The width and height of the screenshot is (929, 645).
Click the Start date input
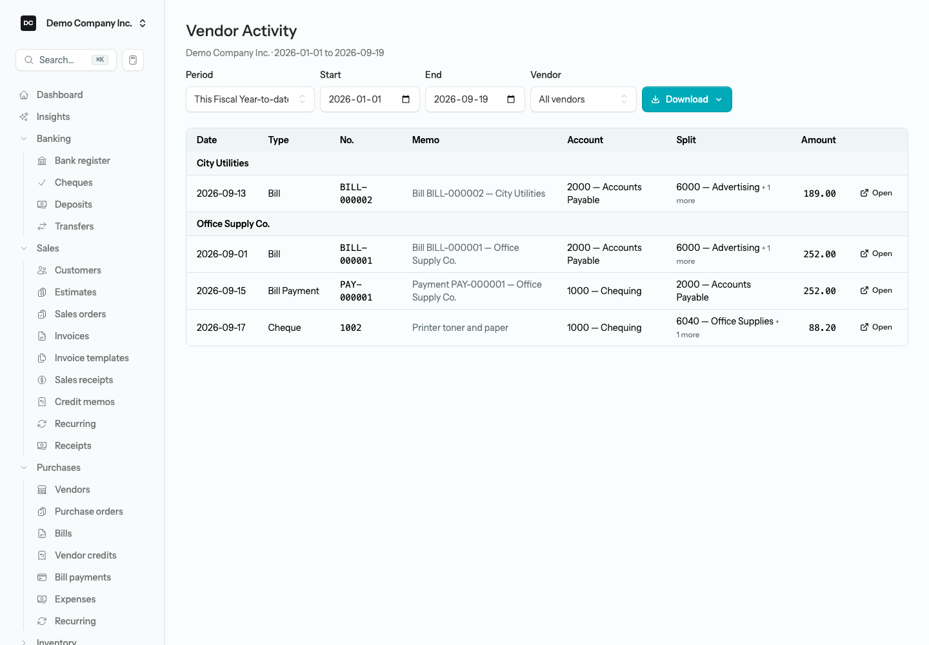pyautogui.click(x=370, y=99)
